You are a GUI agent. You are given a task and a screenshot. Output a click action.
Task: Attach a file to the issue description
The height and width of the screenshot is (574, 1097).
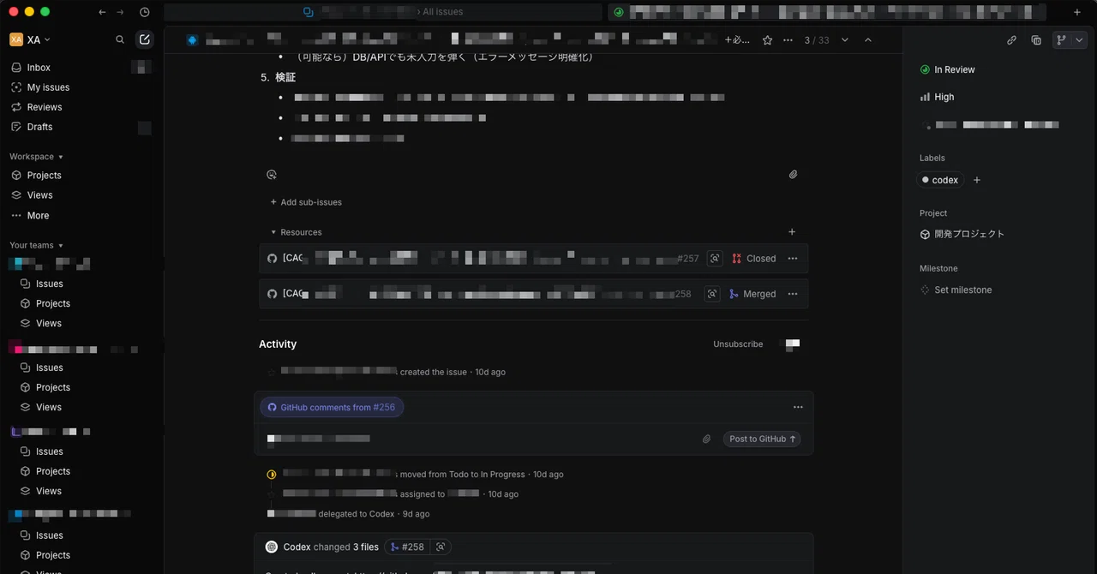(794, 175)
